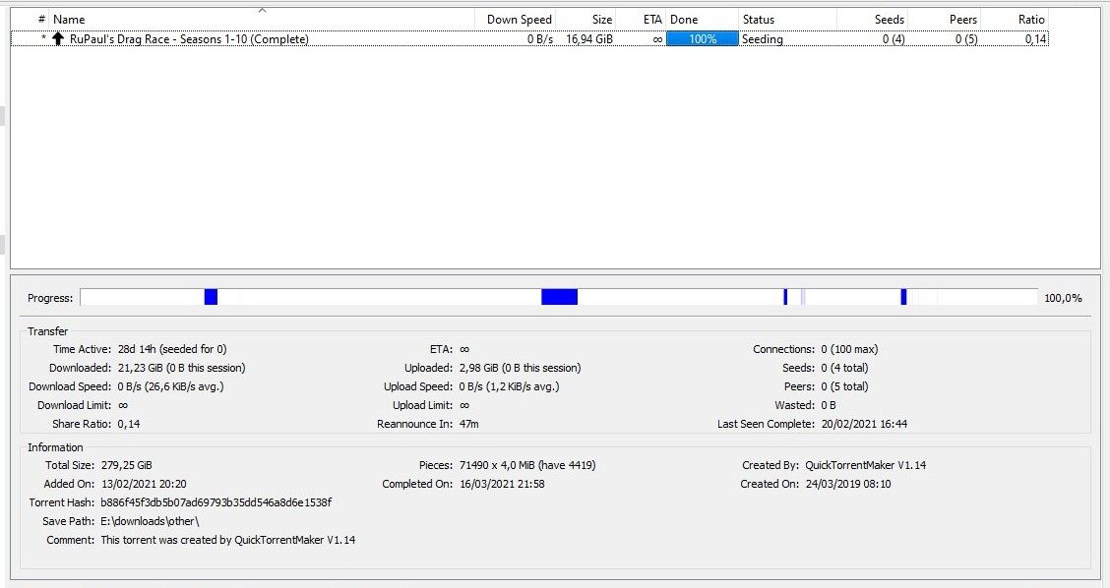Click the 100% done bar in torrent row
The height and width of the screenshot is (588, 1110).
[702, 39]
